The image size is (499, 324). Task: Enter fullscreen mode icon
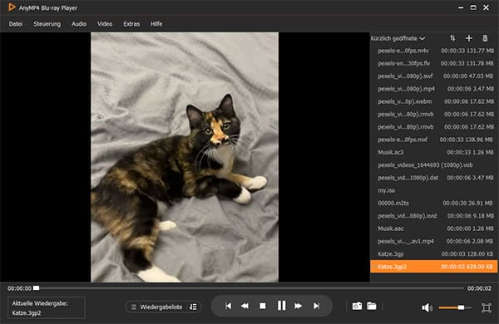(487, 307)
